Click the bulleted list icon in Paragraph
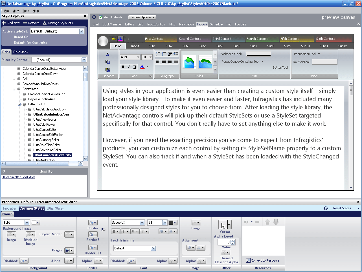The width and height of the screenshot is (362, 272). pos(158,54)
